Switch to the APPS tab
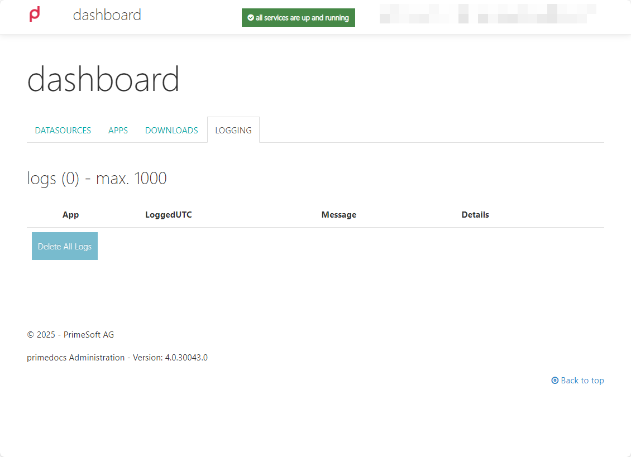Viewport: 631px width, 457px height. 118,131
